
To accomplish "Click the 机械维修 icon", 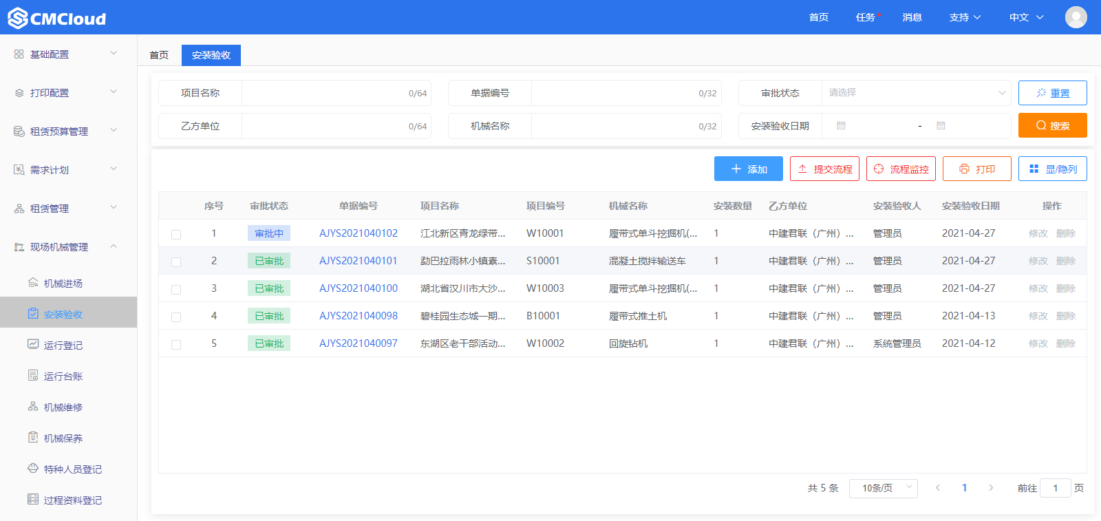I will pos(33,406).
